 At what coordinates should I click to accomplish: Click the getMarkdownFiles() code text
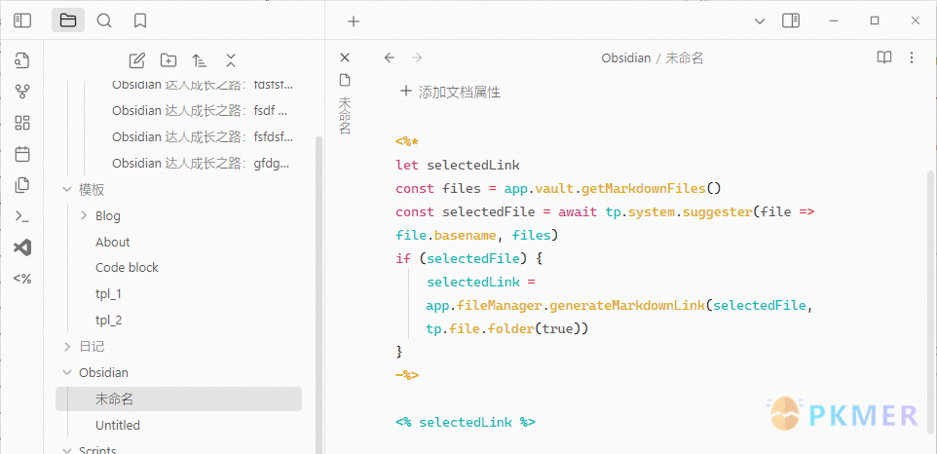[652, 189]
